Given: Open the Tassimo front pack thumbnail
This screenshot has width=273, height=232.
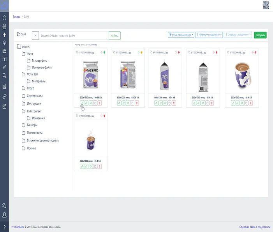Looking at the screenshot, I should [x=91, y=75].
